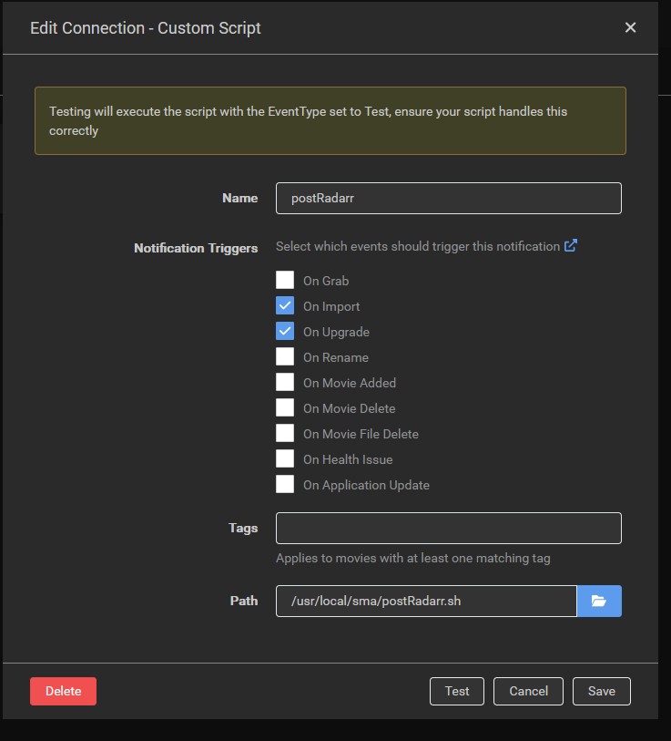Image resolution: width=671 pixels, height=741 pixels.
Task: Uncheck the On Upgrade trigger
Action: click(285, 332)
